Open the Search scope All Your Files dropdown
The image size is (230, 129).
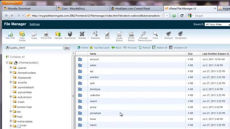(x=217, y=24)
